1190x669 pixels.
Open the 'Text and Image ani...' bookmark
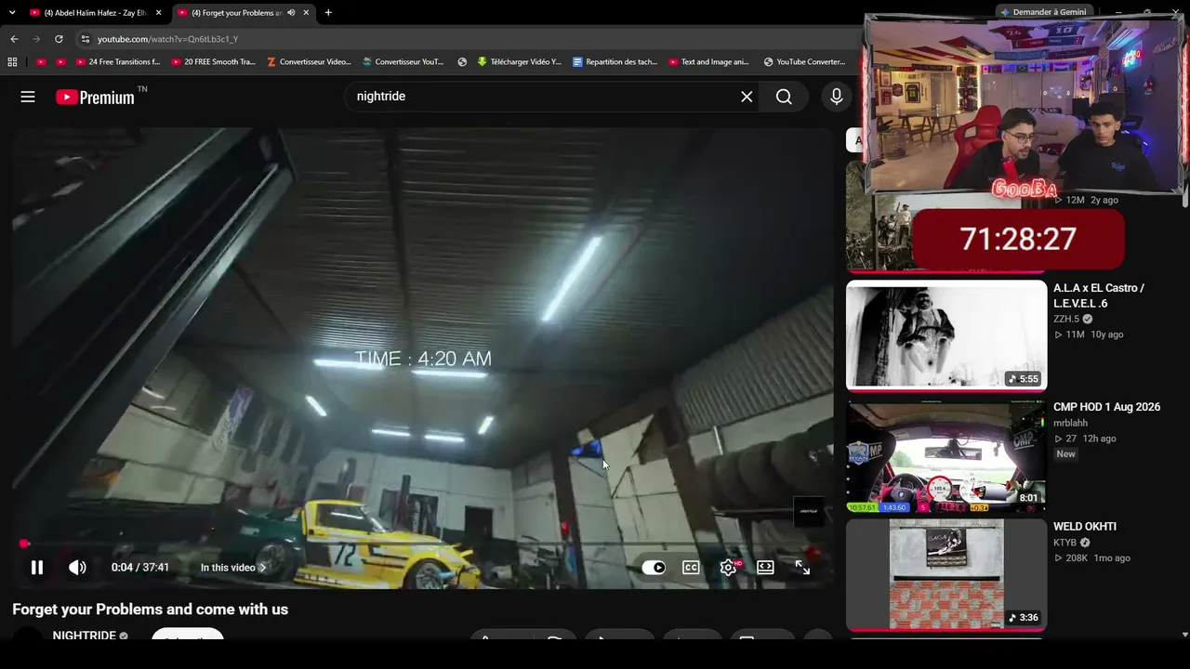(708, 62)
